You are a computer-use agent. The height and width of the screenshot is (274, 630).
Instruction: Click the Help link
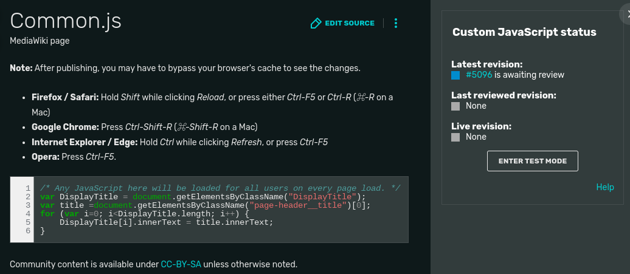(x=605, y=187)
